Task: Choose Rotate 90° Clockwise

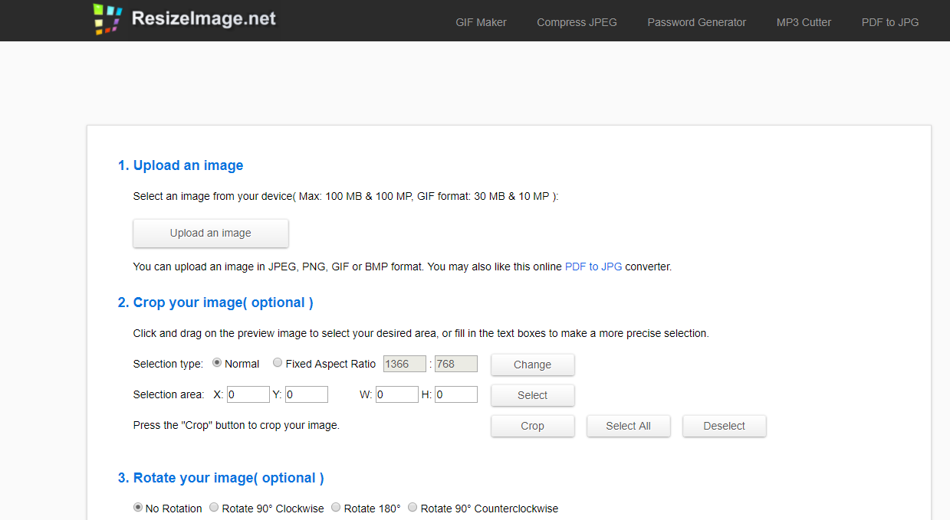Action: (x=214, y=507)
